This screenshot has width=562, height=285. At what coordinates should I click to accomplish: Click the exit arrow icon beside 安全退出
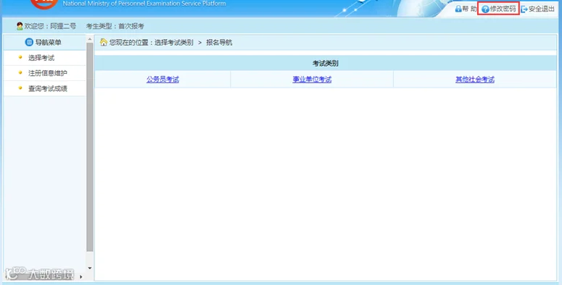524,9
